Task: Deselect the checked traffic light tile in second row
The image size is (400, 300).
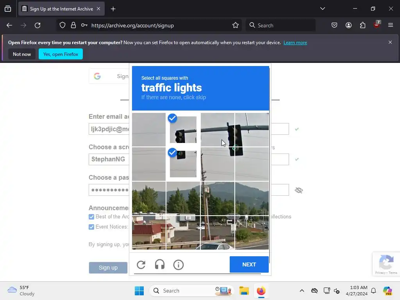Action: [x=183, y=164]
